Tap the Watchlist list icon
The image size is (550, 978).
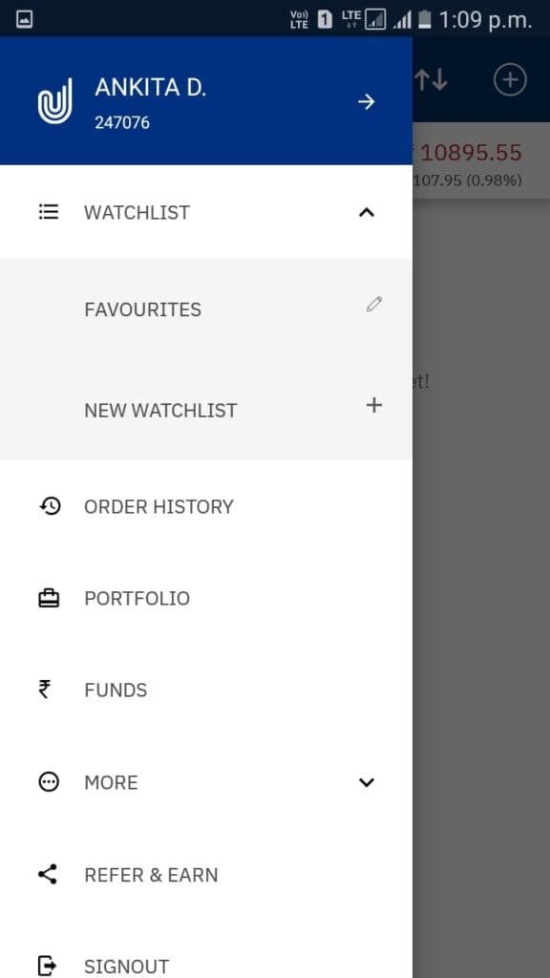pyautogui.click(x=49, y=212)
